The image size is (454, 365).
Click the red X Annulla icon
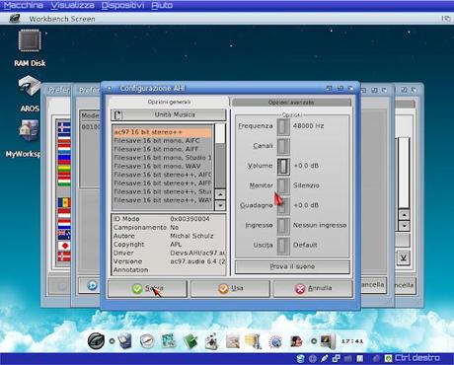[x=300, y=289]
